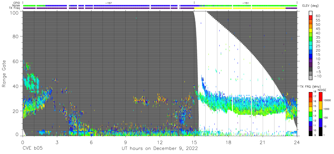
Task: Click the CPID value '-157'
Action: [108, 3]
